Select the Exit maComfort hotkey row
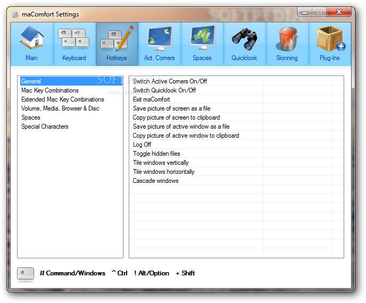The height and width of the screenshot is (303, 366). pos(236,99)
